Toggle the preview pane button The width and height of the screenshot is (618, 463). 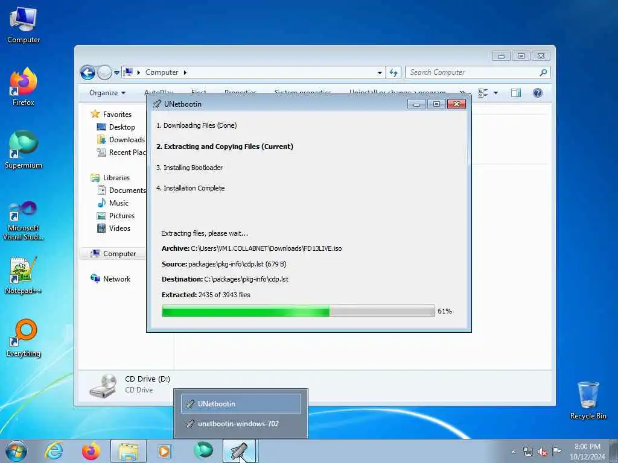point(516,93)
